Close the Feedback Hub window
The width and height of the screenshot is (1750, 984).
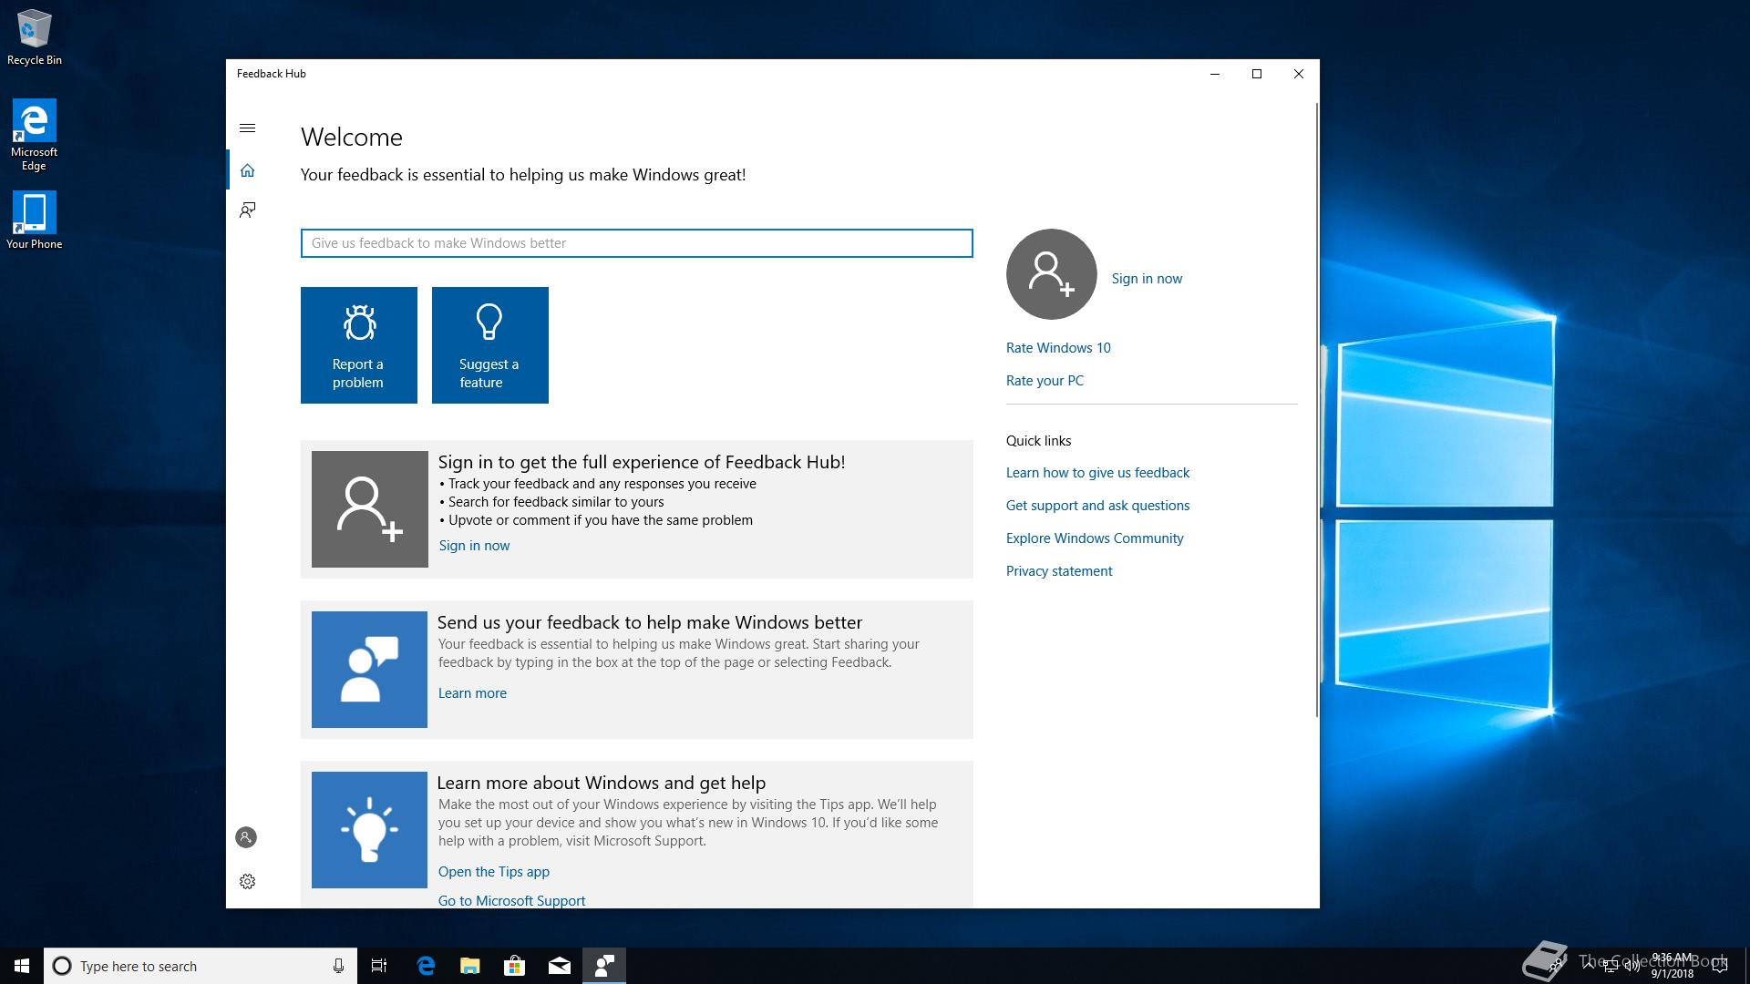1299,74
